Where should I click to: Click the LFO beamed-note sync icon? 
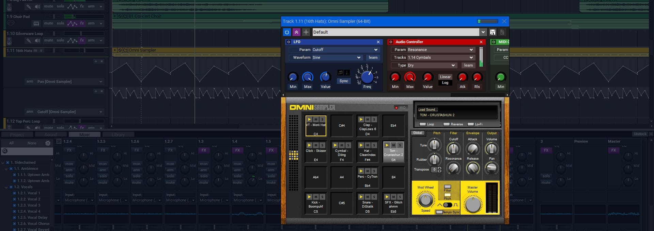point(341,72)
